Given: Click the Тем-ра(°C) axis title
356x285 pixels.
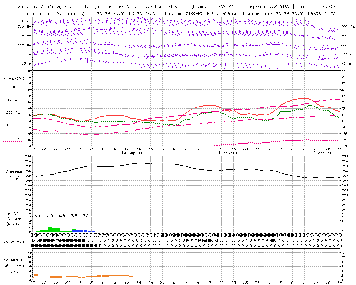Looking at the screenshot, I should pos(13,79).
